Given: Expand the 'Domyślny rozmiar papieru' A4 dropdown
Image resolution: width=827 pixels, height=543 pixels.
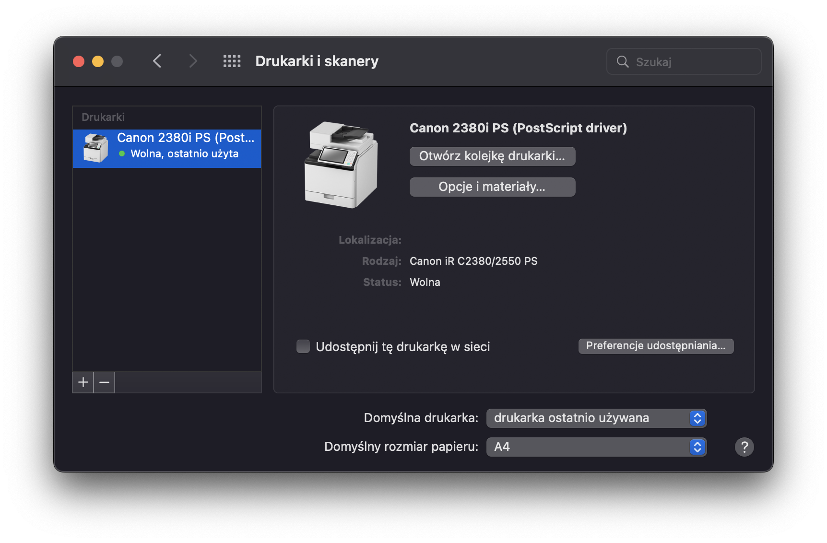Looking at the screenshot, I should 596,447.
